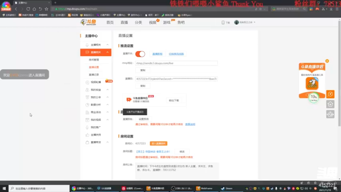Image resolution: width=341 pixels, height=192 pixels.
Task: Open 我的推广 sidebar item
Action: tap(95, 127)
